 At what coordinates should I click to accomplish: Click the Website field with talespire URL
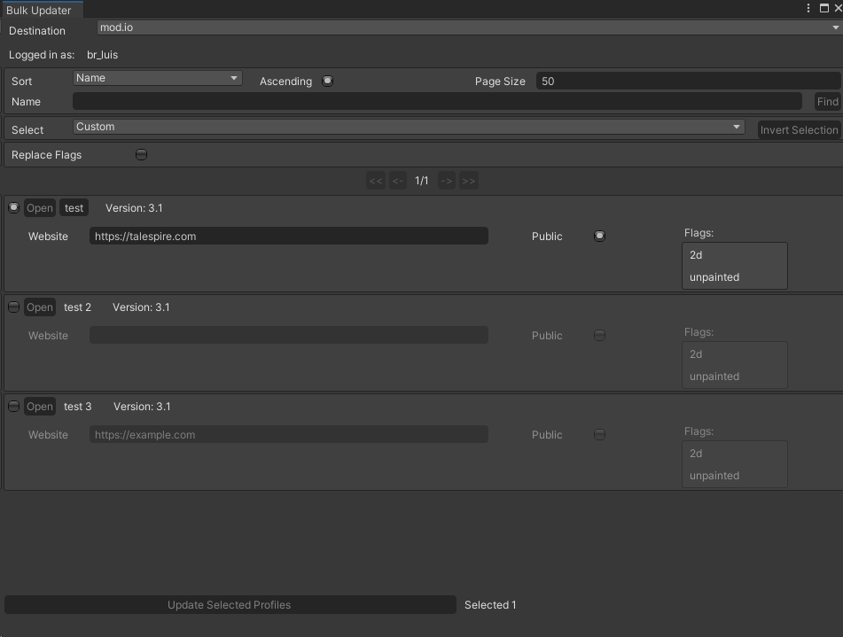click(288, 237)
